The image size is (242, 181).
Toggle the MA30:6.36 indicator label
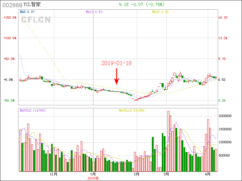160,12
